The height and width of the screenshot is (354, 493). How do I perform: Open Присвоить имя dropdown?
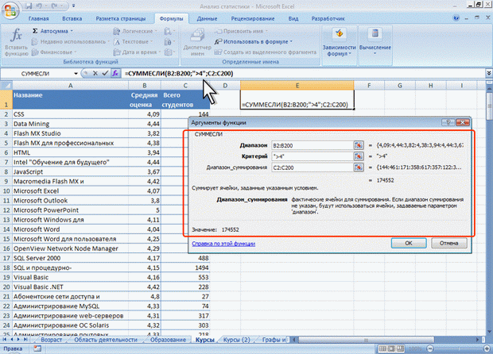pos(241,31)
